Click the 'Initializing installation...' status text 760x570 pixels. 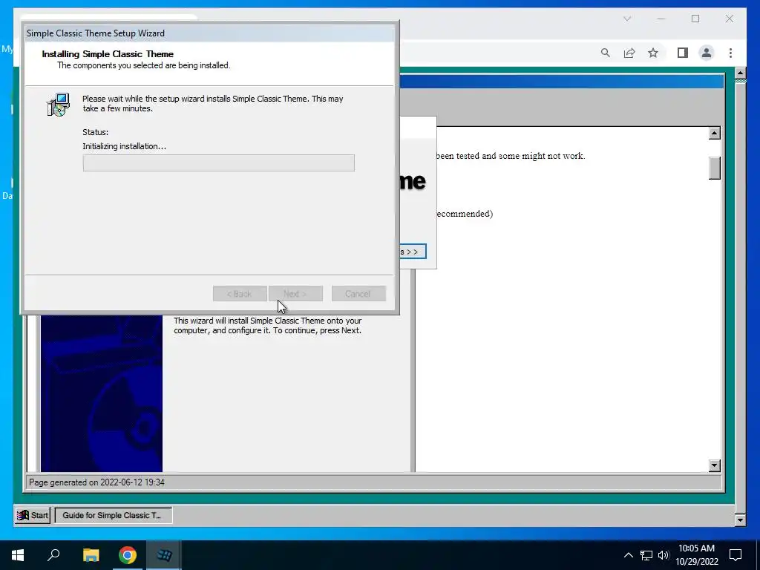(x=124, y=146)
